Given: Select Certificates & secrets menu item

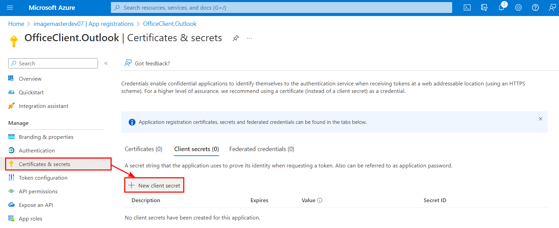Looking at the screenshot, I should 58,164.
